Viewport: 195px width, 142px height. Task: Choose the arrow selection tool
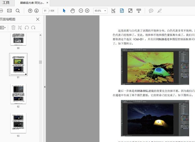click(x=64, y=11)
